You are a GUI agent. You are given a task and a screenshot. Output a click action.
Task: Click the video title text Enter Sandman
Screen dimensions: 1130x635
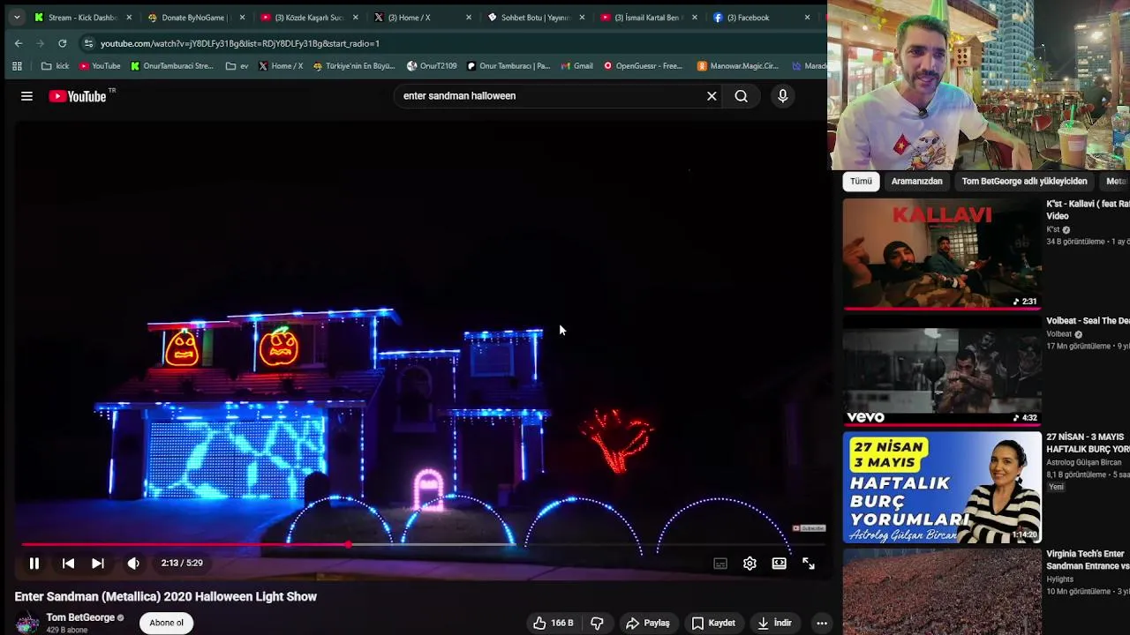pyautogui.click(x=166, y=596)
